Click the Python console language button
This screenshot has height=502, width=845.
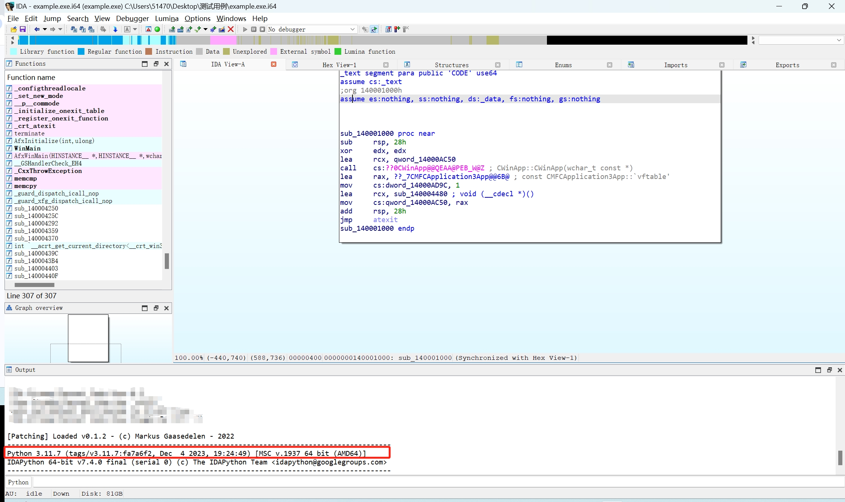(x=18, y=482)
